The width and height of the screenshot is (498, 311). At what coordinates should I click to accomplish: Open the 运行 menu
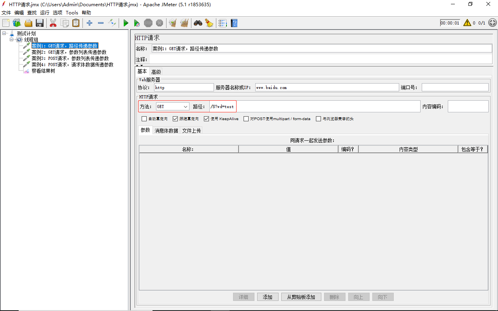point(45,13)
